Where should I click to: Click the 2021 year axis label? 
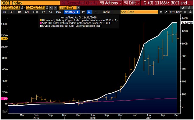149,118
